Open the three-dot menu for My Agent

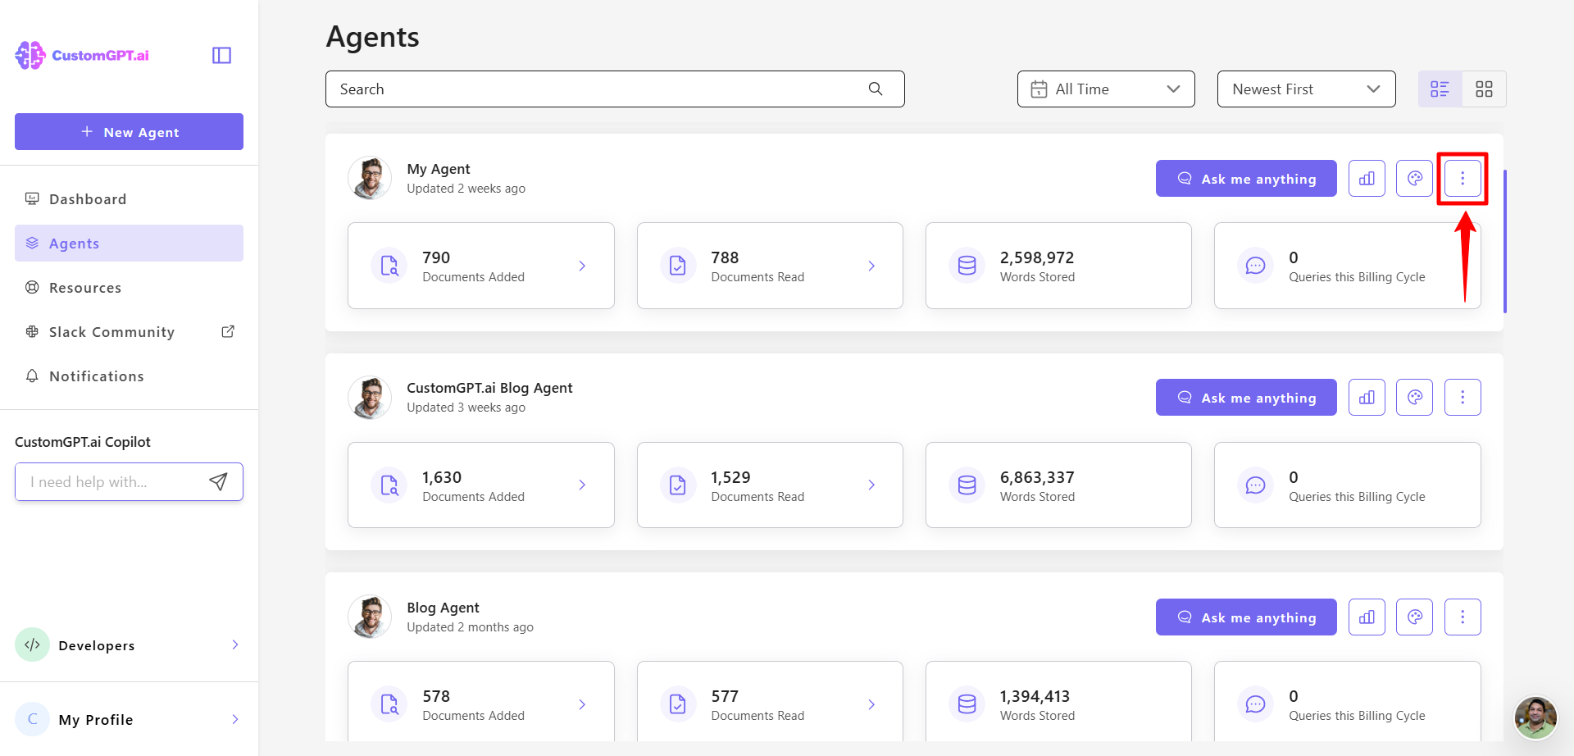pyautogui.click(x=1463, y=178)
